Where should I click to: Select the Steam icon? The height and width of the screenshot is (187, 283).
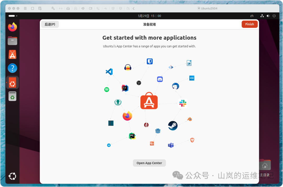pos(173,126)
